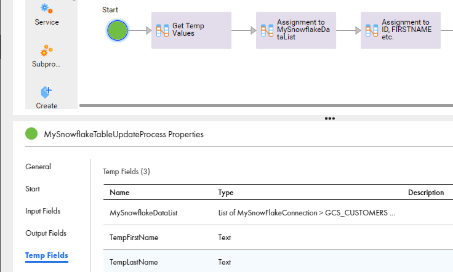Viewport: 453px width, 272px height.
Task: Open the Temp Fields tab
Action: [47, 255]
